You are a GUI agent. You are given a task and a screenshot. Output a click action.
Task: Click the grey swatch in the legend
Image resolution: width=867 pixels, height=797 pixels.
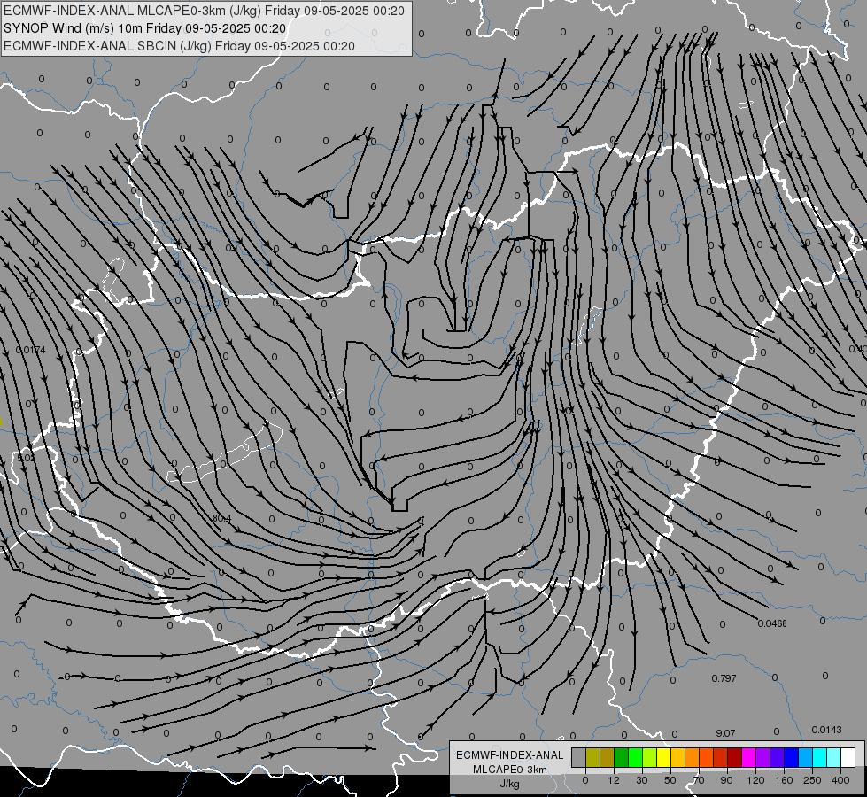579,757
